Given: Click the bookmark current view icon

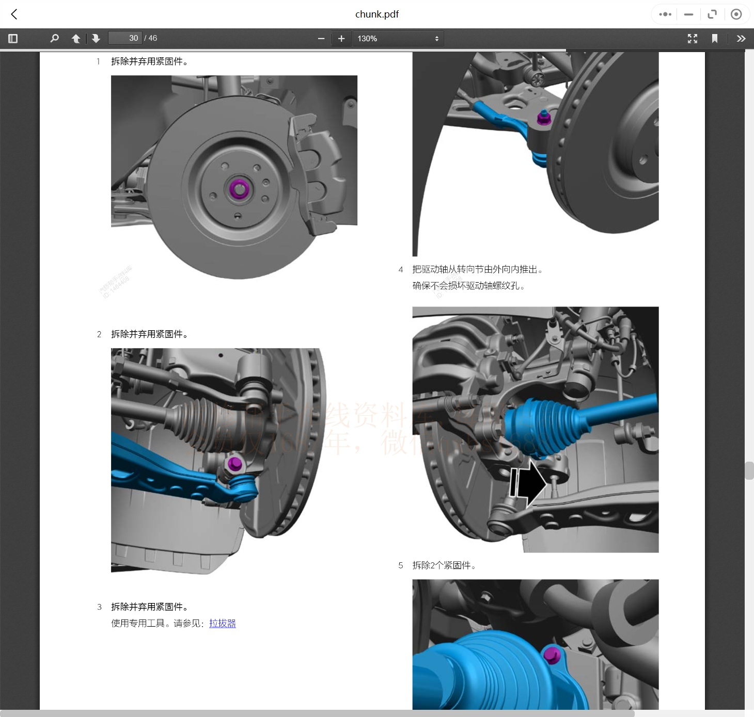Looking at the screenshot, I should click(x=715, y=39).
